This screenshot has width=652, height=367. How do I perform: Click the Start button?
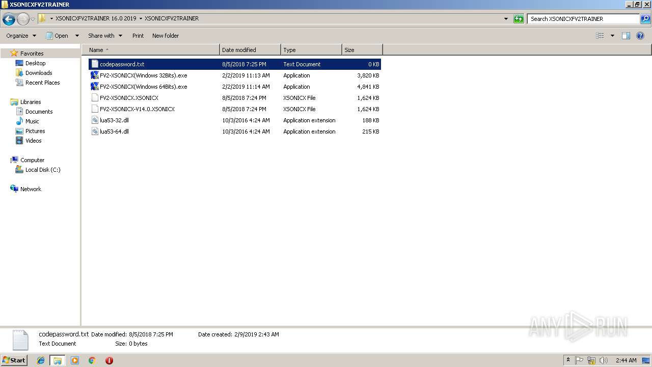pyautogui.click(x=14, y=360)
